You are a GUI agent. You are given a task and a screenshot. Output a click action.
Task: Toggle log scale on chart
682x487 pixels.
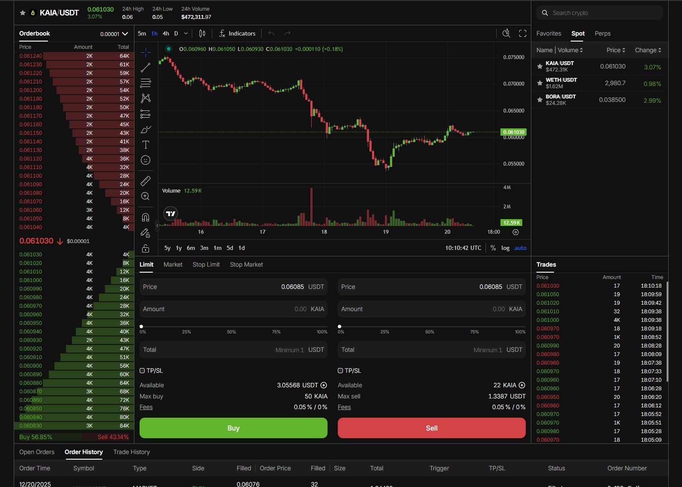tap(505, 248)
